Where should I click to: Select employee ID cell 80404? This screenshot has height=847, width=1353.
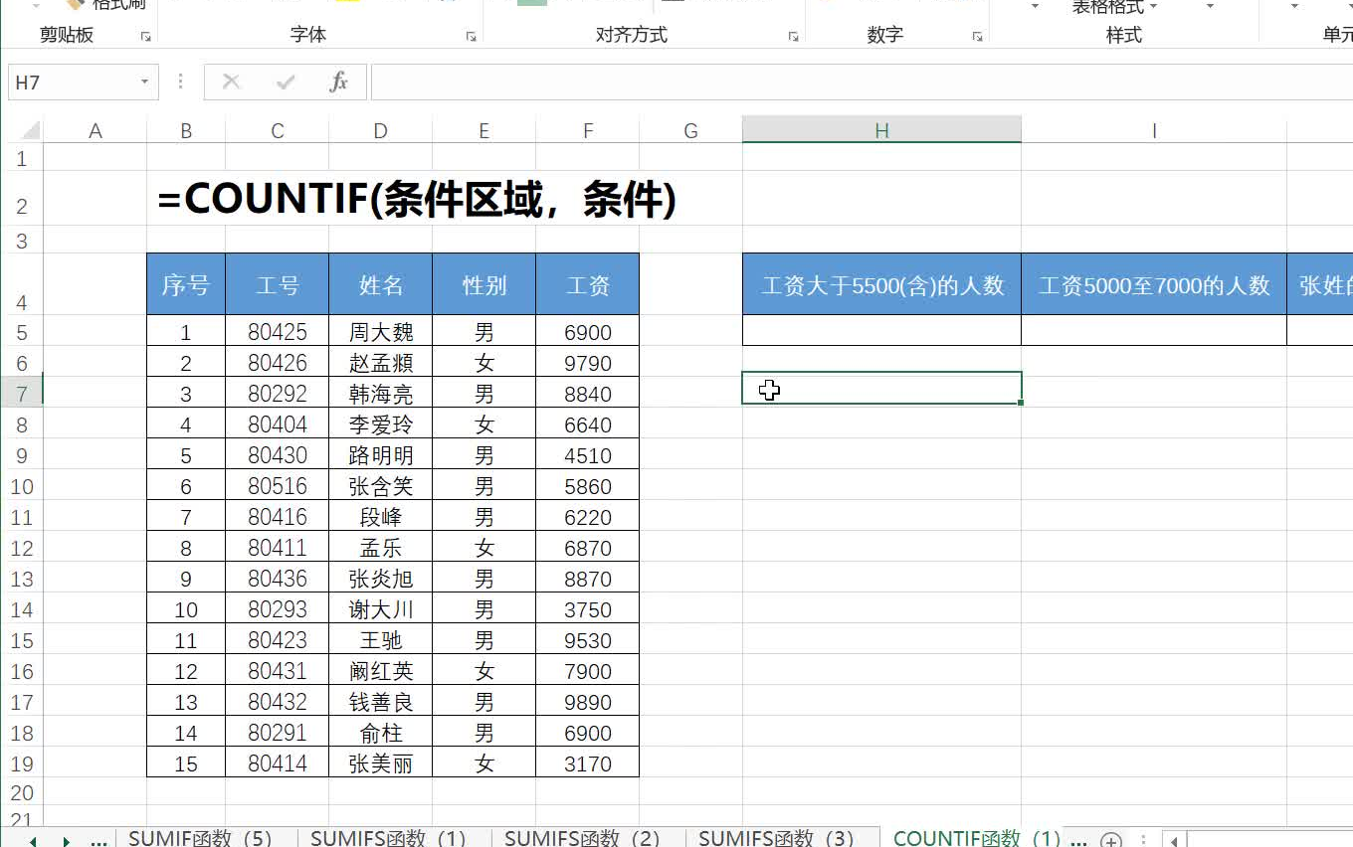278,424
